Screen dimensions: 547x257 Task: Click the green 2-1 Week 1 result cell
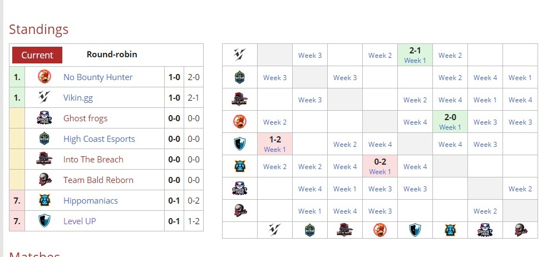pos(415,55)
